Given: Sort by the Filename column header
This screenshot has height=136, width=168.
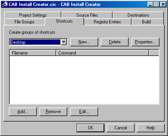Looking at the screenshot, I should (x=33, y=53).
